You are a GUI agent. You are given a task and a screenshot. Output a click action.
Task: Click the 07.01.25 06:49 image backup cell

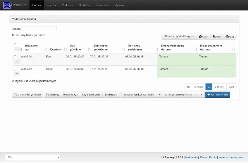(134, 69)
